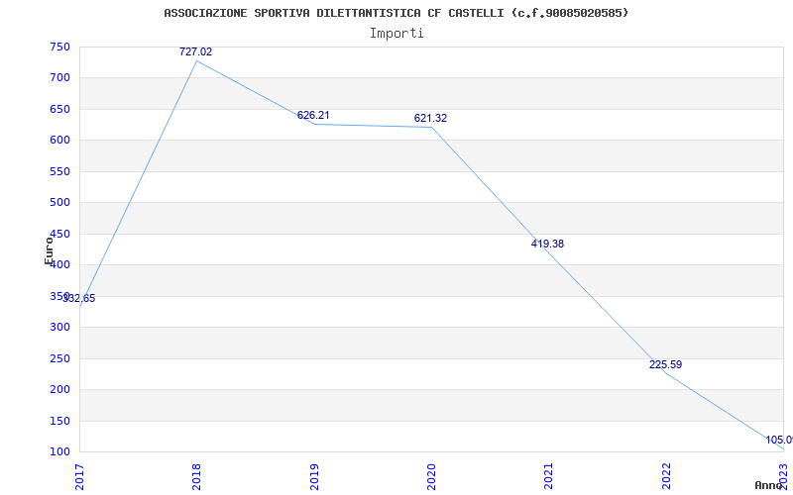Click the 'Anno' x-axis title
The image size is (793, 495).
click(x=769, y=485)
